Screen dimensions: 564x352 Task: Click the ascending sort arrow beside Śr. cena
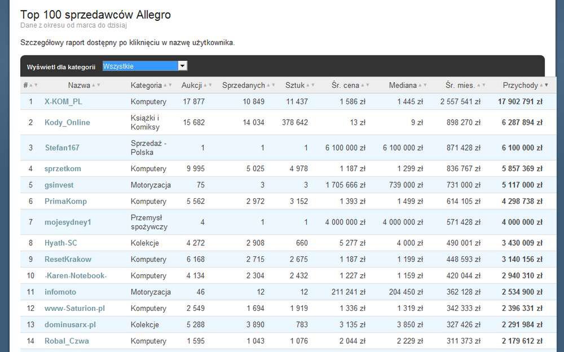pyautogui.click(x=363, y=86)
